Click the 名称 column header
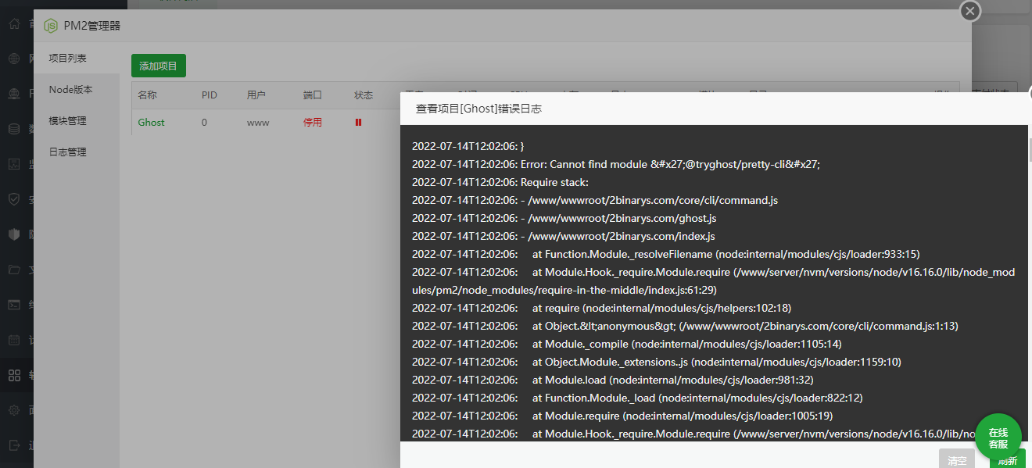The width and height of the screenshot is (1032, 468). (x=148, y=95)
